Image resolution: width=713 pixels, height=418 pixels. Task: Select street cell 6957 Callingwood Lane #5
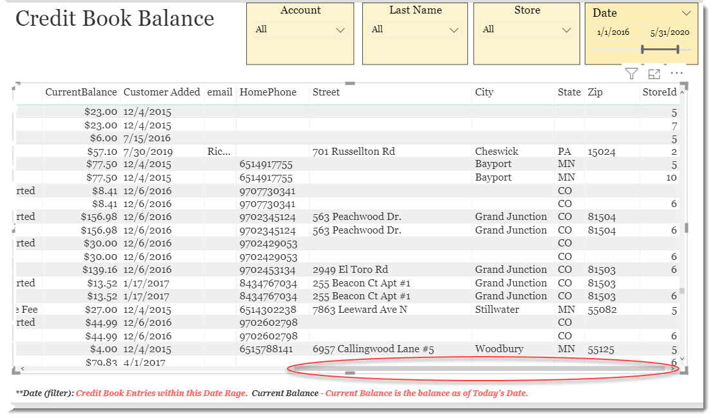tap(373, 350)
